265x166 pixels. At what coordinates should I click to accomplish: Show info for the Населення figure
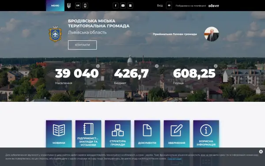pos(98,66)
